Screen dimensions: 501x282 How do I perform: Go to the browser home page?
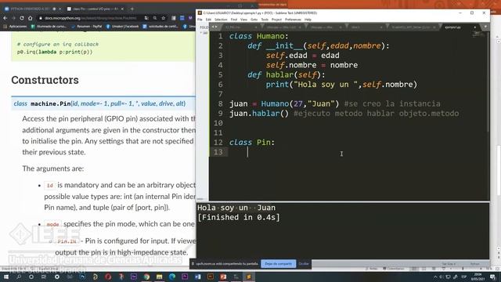click(30, 18)
